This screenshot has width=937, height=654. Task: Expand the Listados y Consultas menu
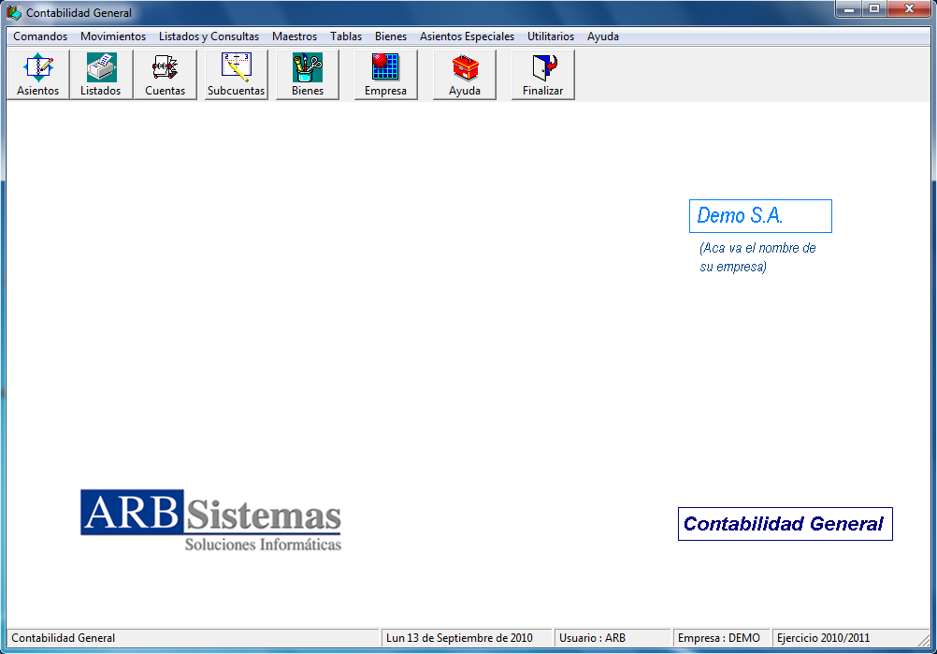(209, 36)
